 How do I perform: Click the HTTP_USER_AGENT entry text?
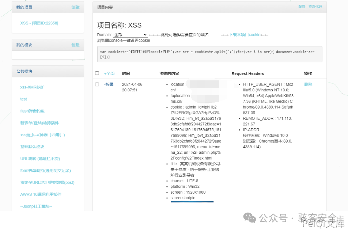[268, 99]
